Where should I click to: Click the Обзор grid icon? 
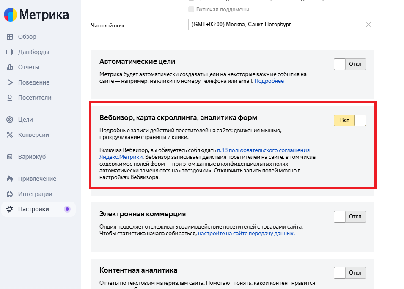tap(10, 37)
